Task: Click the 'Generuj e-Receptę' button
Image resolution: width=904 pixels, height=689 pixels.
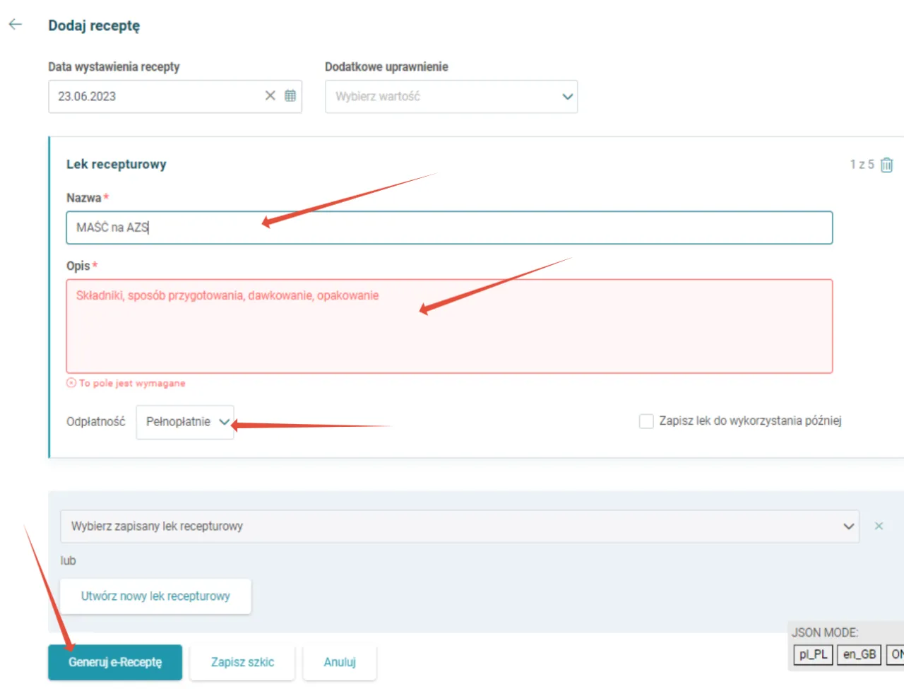Action: pos(115,662)
